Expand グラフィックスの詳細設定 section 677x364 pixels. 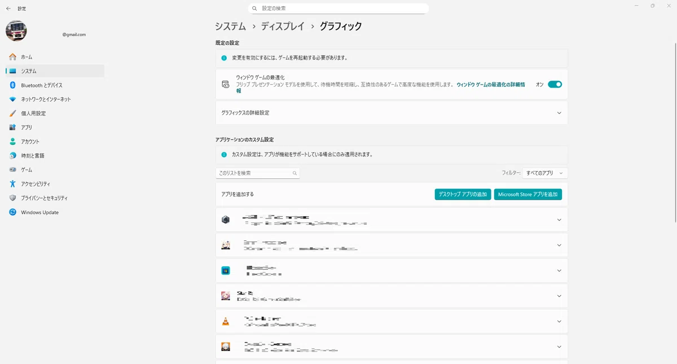(392, 113)
